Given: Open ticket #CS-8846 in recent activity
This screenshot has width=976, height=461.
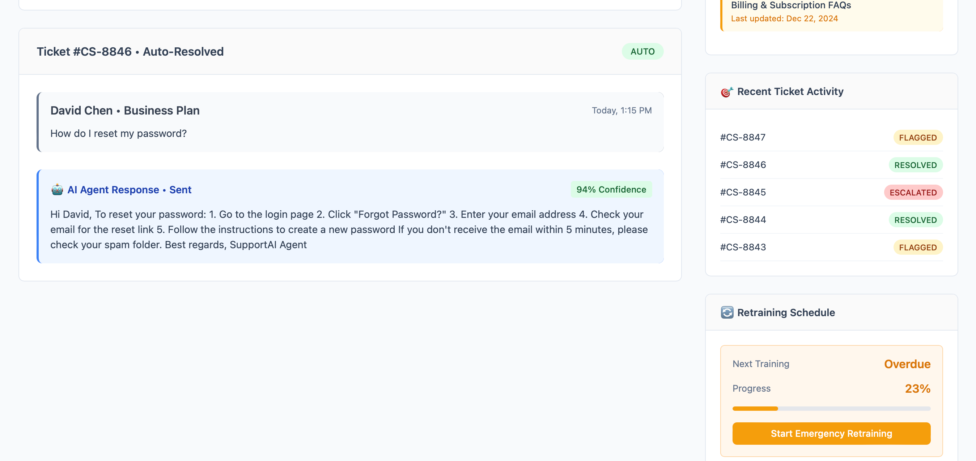Looking at the screenshot, I should click(743, 165).
